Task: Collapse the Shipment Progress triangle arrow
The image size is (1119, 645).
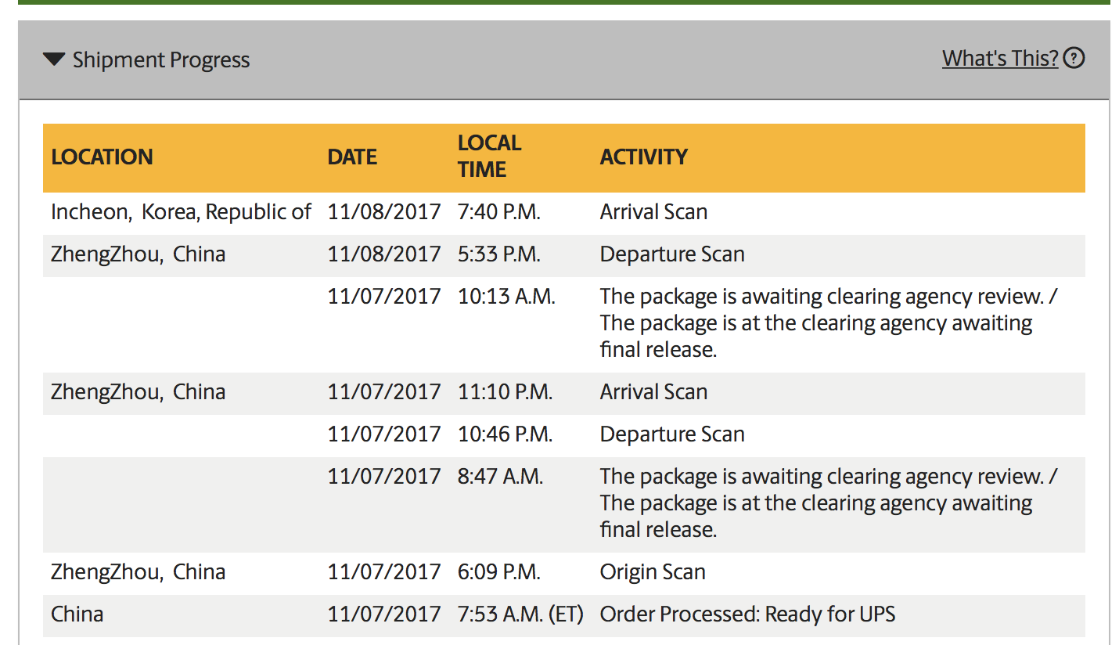Action: [x=54, y=59]
